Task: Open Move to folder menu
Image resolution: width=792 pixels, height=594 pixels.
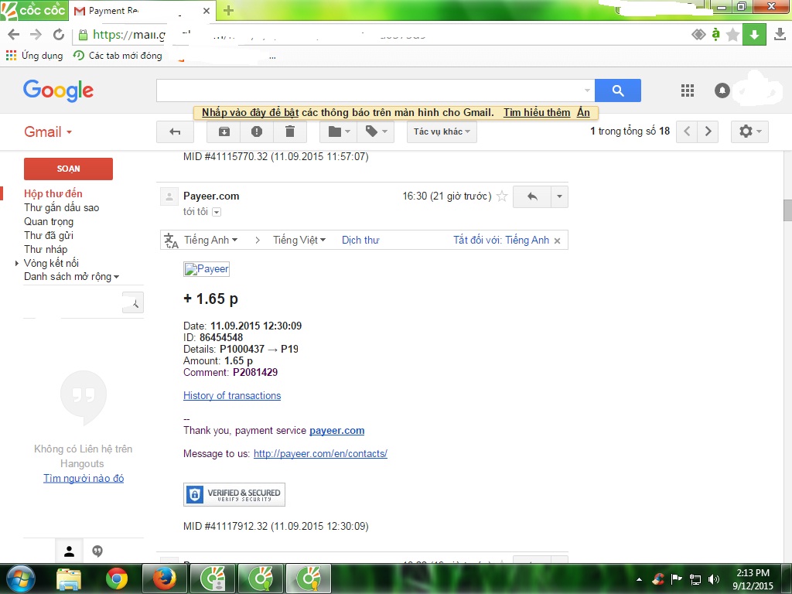Action: [x=339, y=131]
